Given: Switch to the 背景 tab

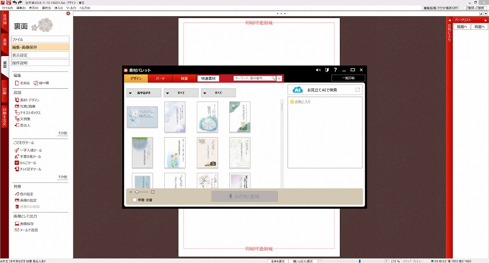Looking at the screenshot, I should click(184, 78).
